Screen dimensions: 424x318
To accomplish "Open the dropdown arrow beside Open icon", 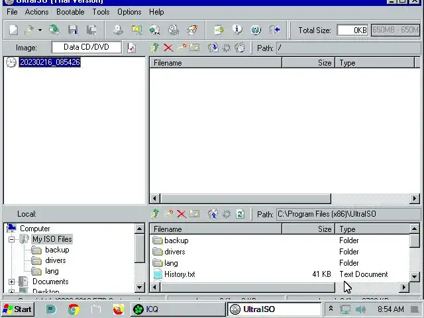I will [x=40, y=30].
